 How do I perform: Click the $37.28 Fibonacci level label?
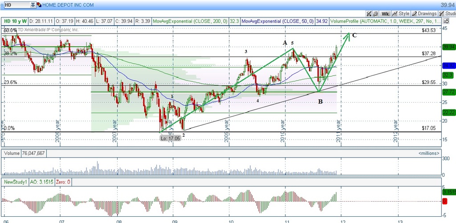tap(429, 54)
